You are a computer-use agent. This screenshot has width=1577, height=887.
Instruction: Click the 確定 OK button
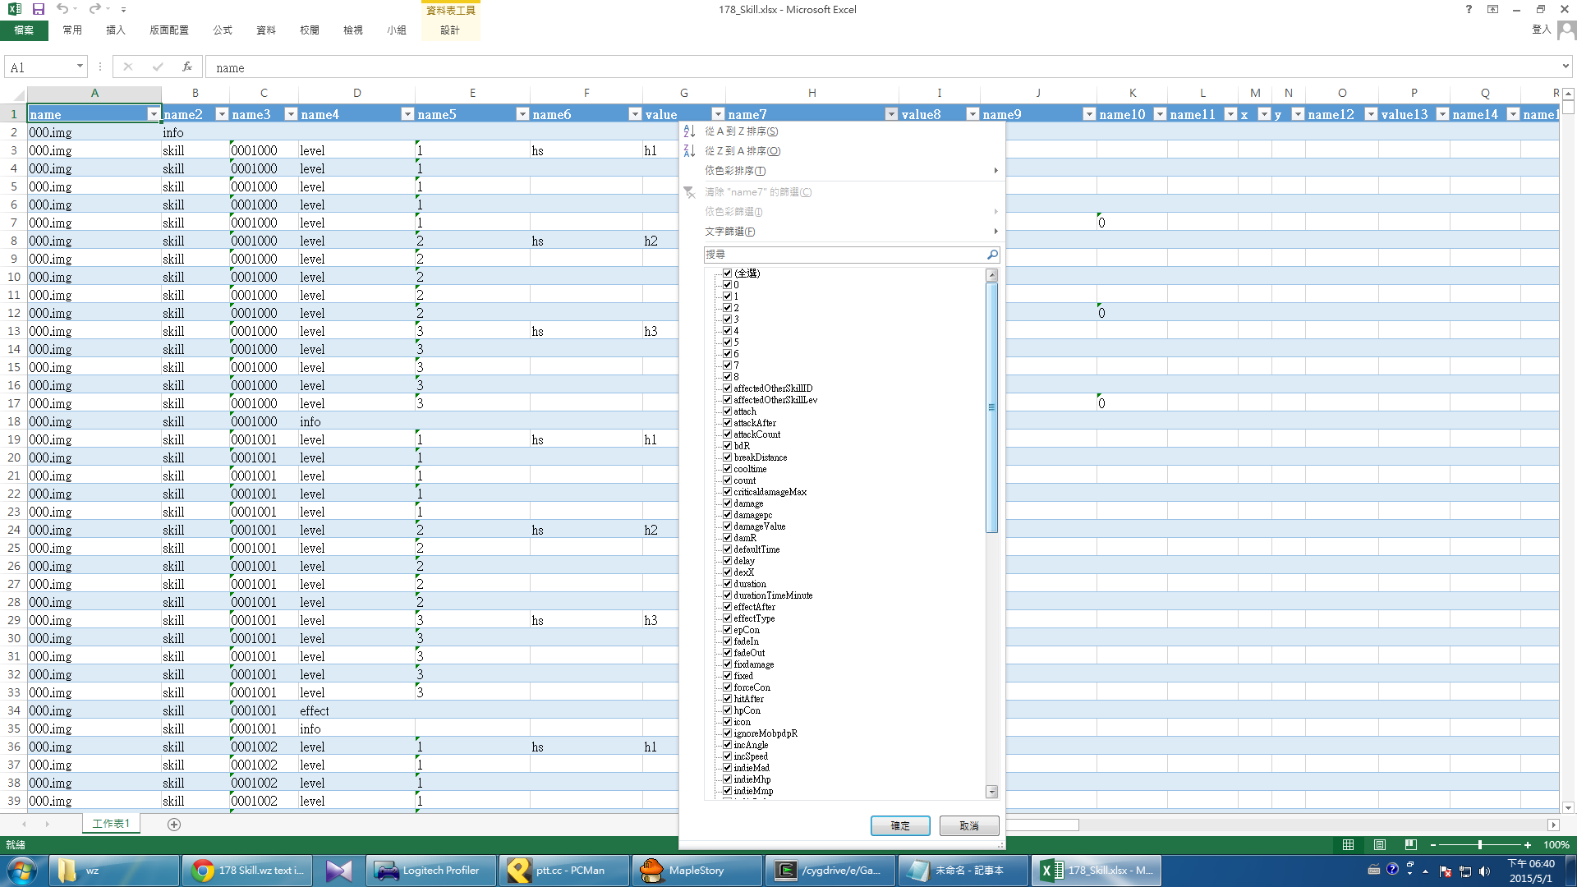900,825
